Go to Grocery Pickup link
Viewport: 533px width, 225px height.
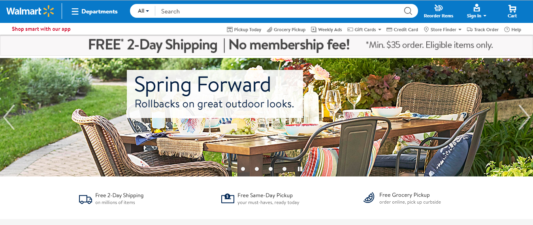click(x=286, y=30)
